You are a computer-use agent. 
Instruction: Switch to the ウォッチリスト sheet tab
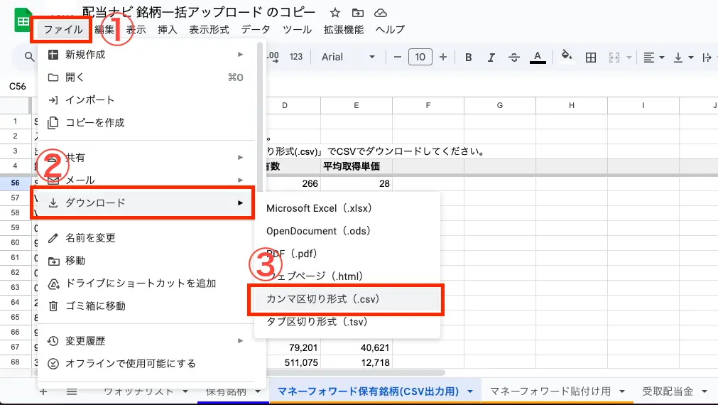138,391
